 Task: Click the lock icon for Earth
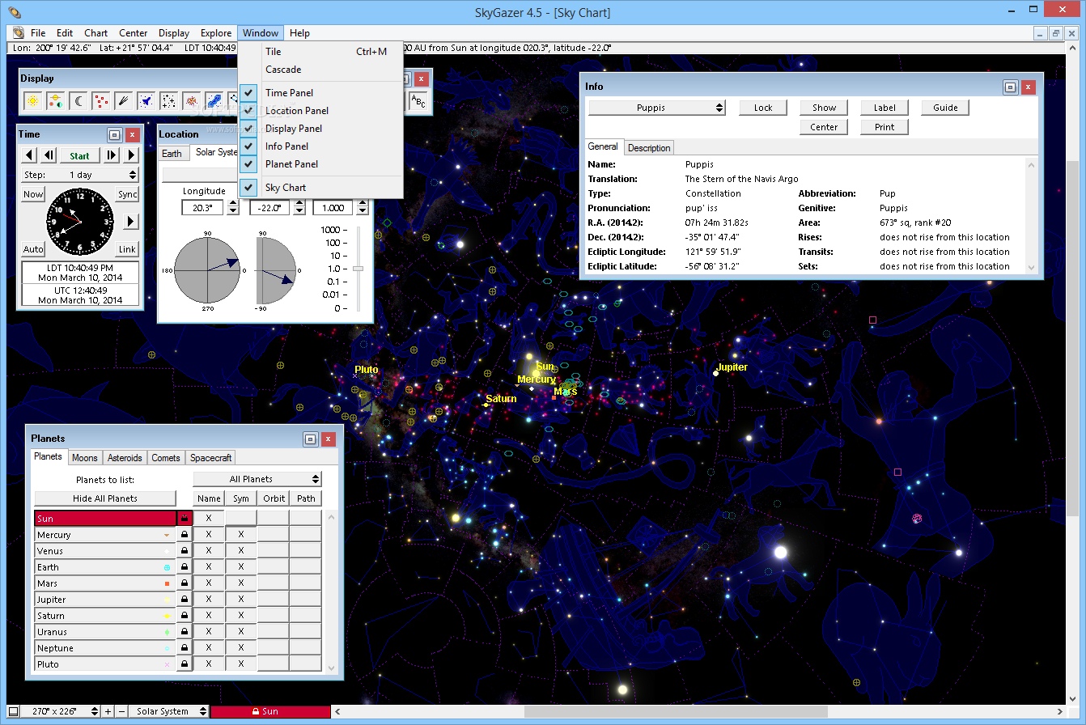(x=185, y=567)
